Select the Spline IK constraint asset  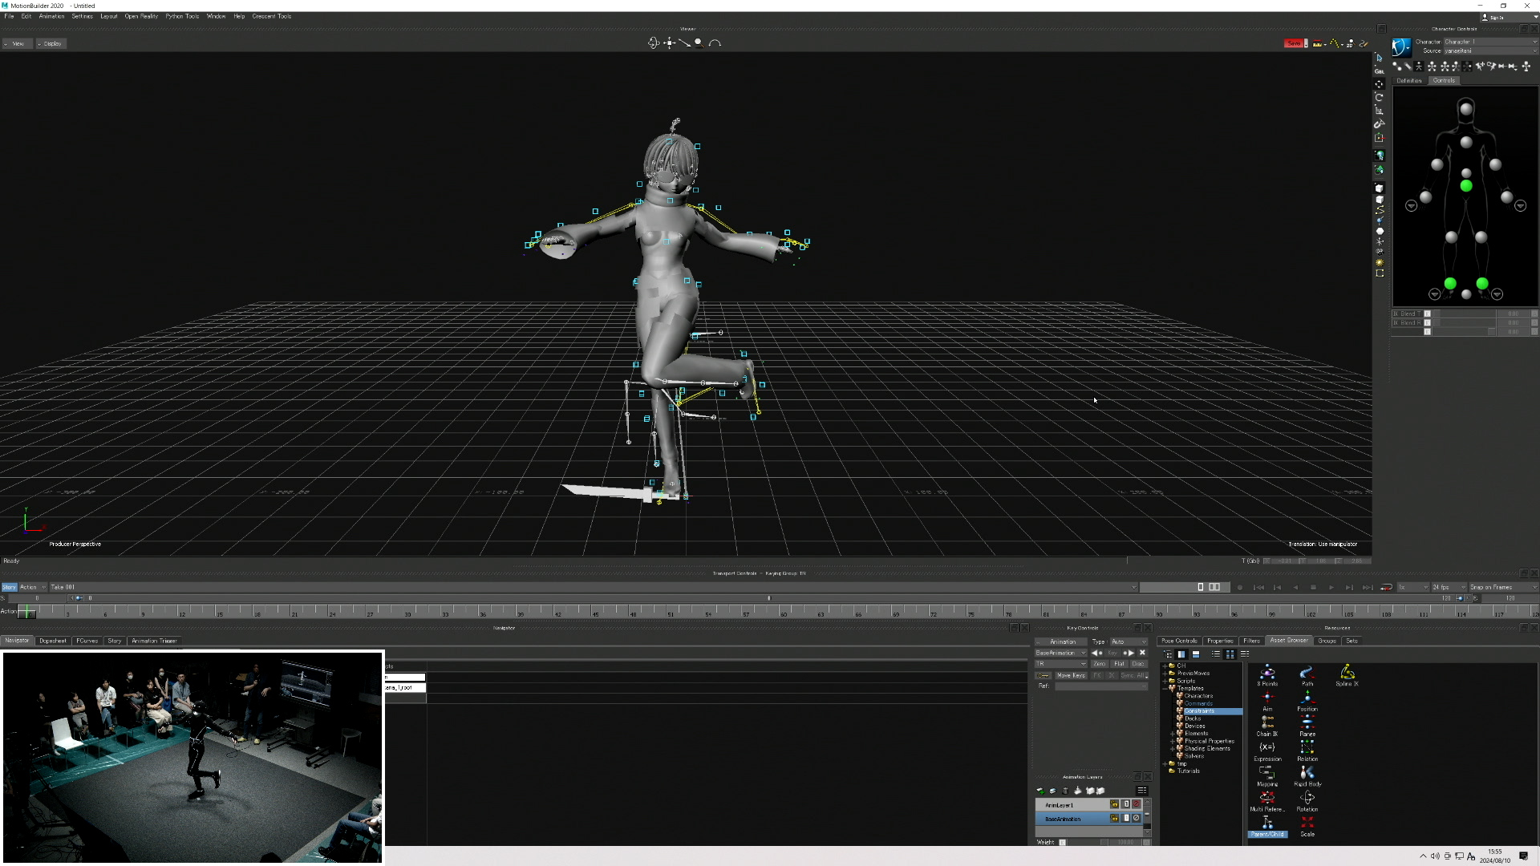point(1347,673)
